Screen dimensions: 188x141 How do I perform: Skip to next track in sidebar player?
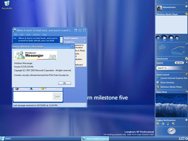(177, 38)
